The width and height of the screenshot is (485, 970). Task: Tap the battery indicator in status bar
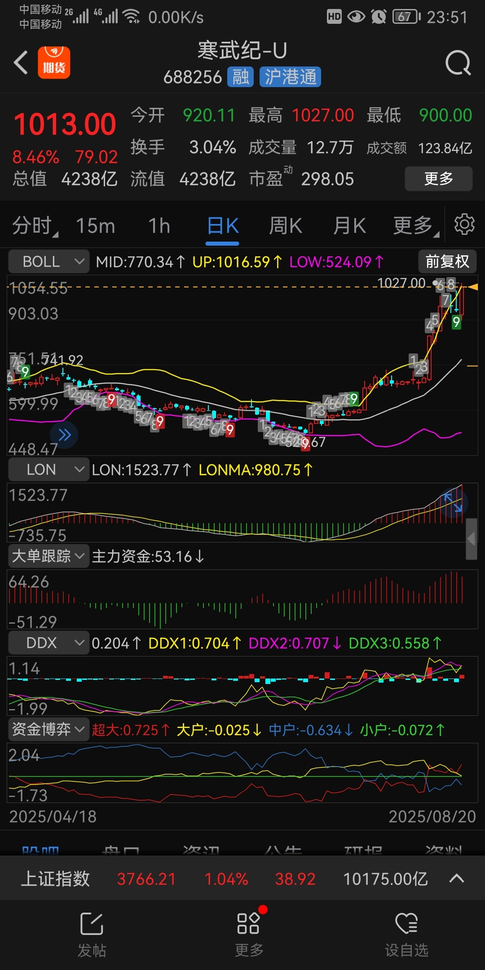click(x=406, y=17)
